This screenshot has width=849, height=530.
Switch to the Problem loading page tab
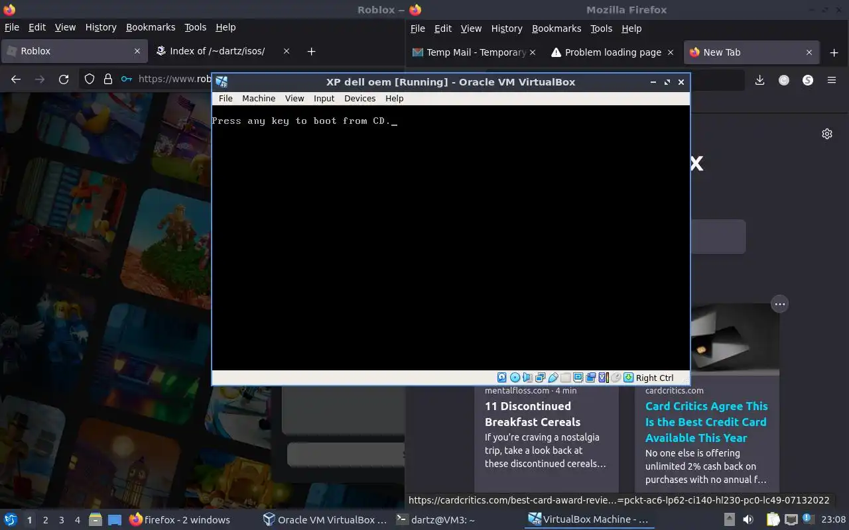613,52
